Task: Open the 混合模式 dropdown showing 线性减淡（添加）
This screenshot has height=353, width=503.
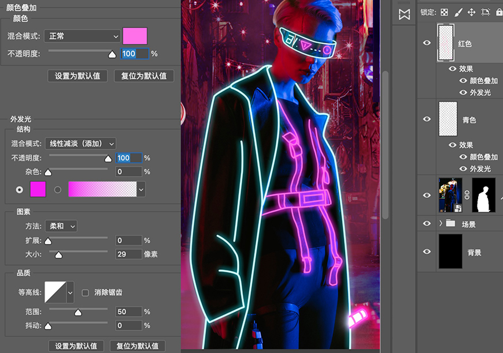Action: pos(80,144)
